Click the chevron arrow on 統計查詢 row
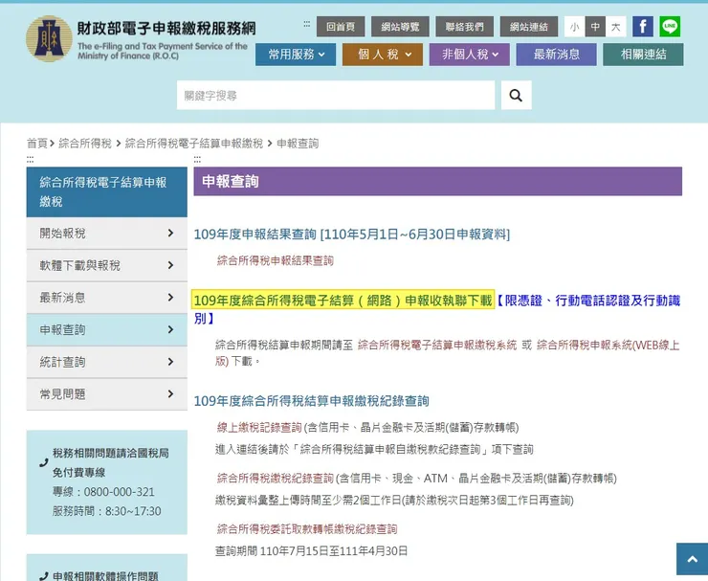This screenshot has height=581, width=708. click(x=170, y=362)
